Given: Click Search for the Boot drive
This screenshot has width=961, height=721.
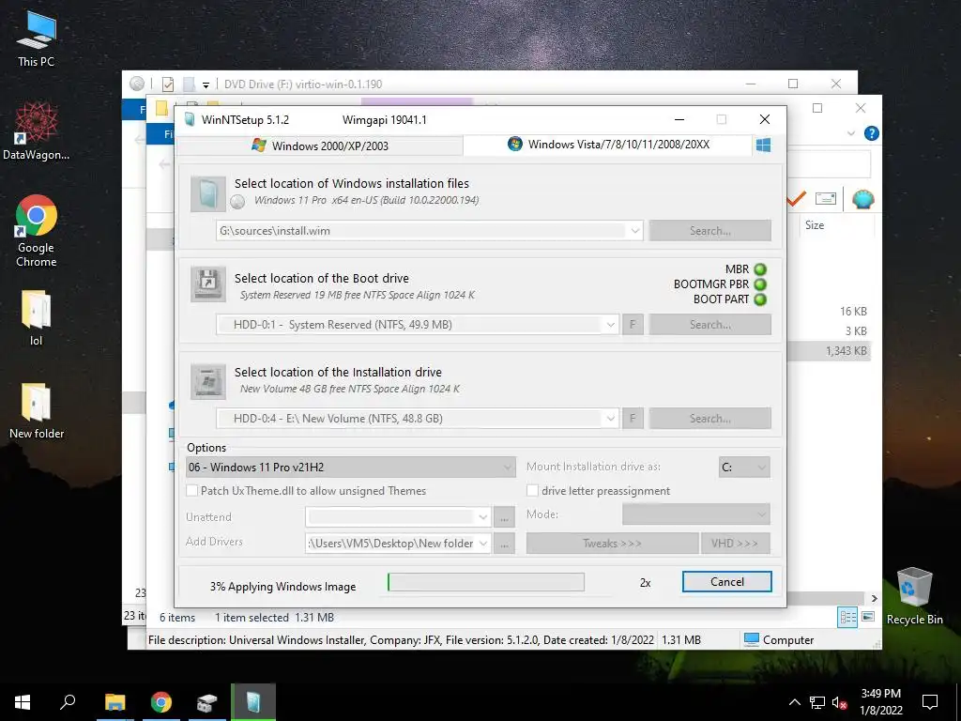Looking at the screenshot, I should (709, 325).
